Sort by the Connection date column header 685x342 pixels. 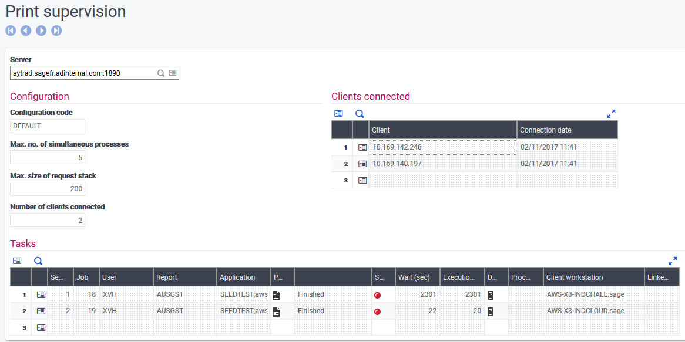pos(567,130)
